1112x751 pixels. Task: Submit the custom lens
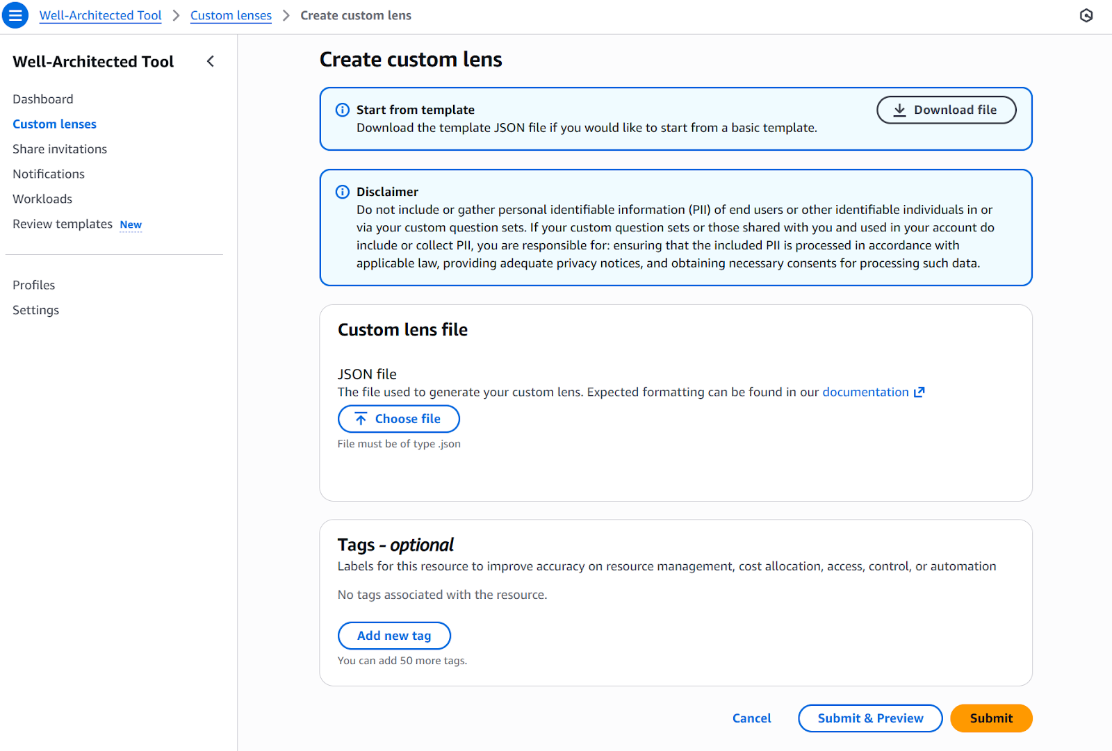[991, 718]
